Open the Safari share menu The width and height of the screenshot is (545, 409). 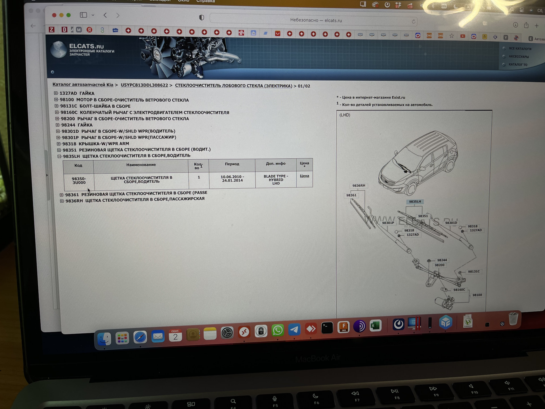pos(526,25)
